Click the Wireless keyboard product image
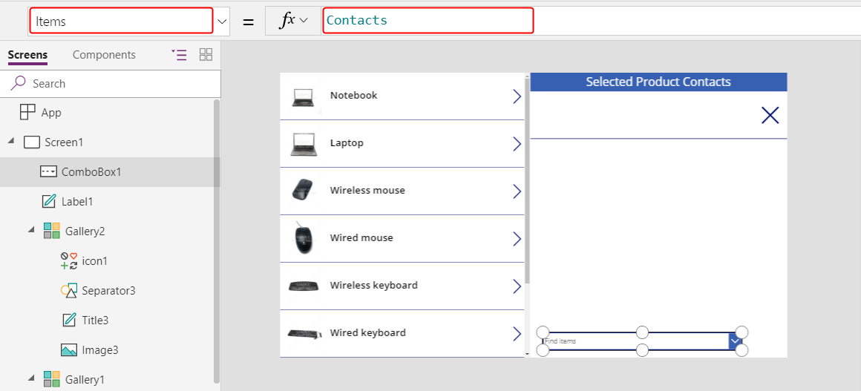 tap(304, 286)
